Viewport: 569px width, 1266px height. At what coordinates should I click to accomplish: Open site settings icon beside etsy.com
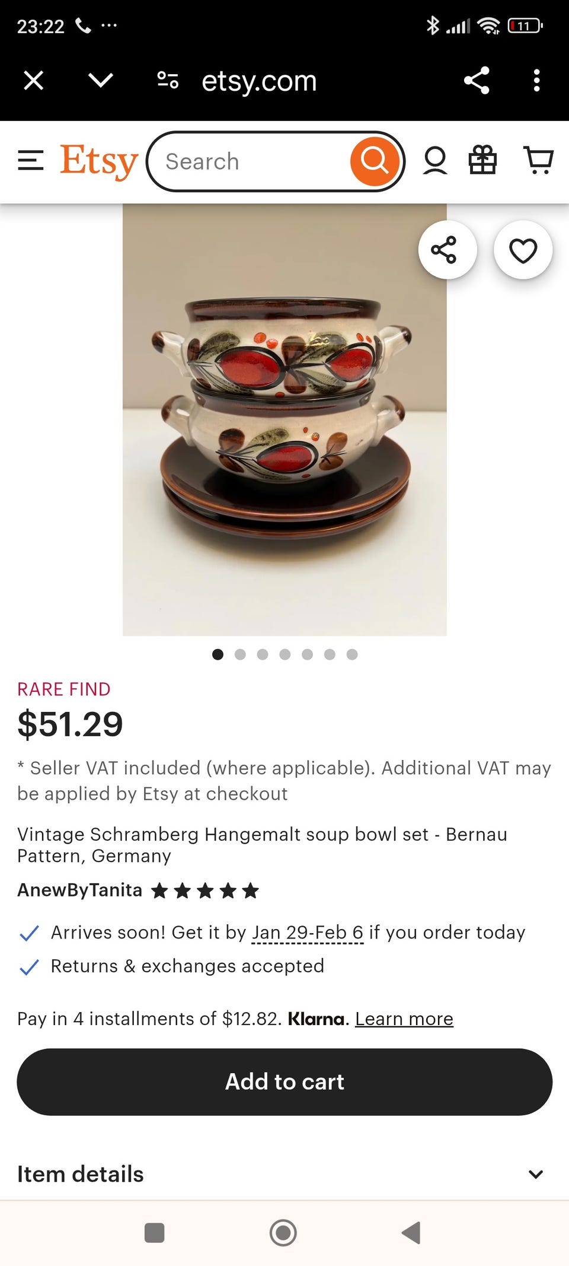[x=168, y=79]
